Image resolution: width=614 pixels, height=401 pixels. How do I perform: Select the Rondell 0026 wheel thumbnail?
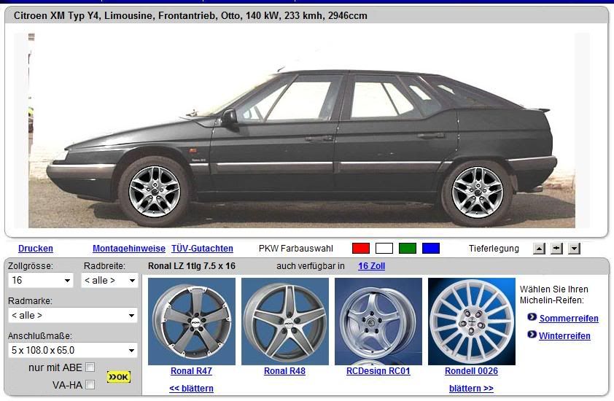coord(472,322)
